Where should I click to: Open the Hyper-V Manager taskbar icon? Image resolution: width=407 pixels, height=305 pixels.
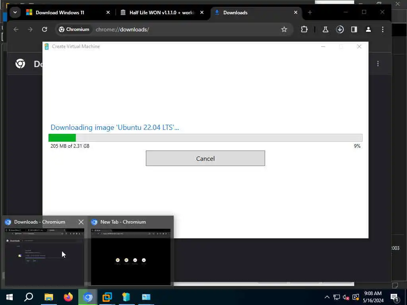coord(146,297)
